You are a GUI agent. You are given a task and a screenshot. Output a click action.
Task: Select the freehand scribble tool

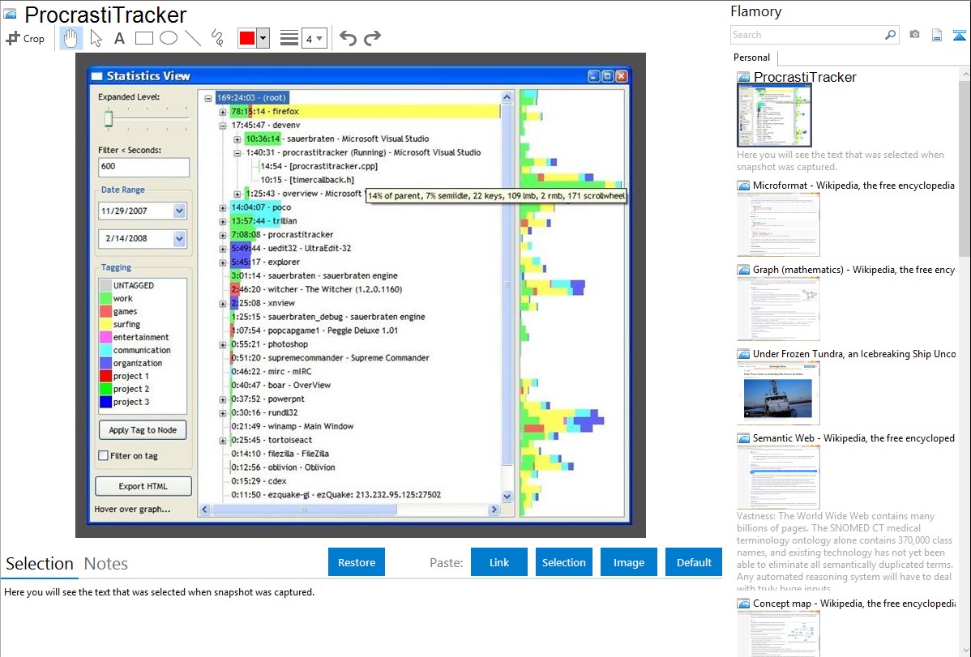(217, 38)
